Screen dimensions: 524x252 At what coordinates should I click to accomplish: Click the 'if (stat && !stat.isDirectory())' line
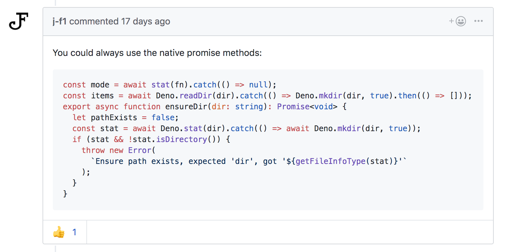[151, 139]
